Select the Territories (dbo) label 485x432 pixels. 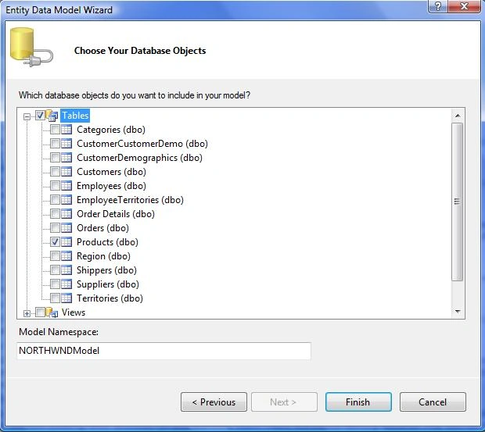[x=110, y=298]
